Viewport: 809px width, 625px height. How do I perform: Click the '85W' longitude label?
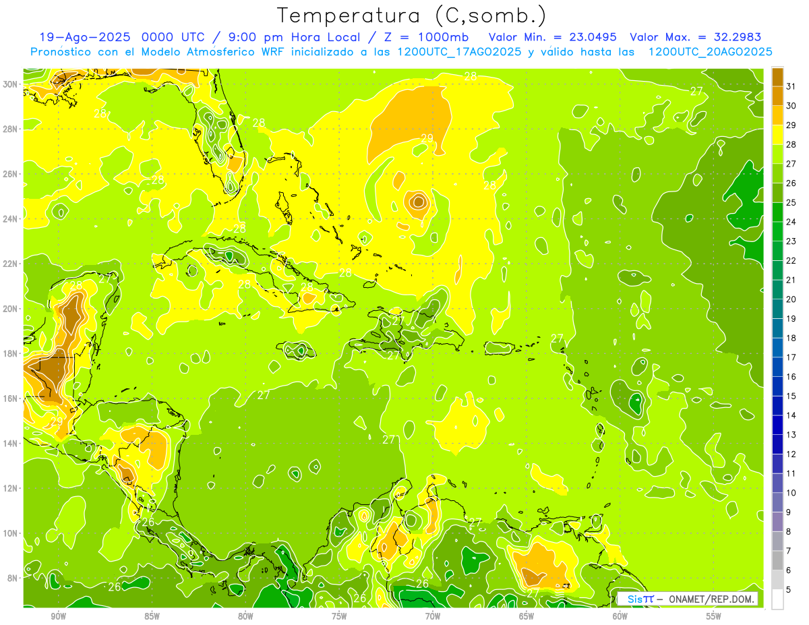[152, 616]
